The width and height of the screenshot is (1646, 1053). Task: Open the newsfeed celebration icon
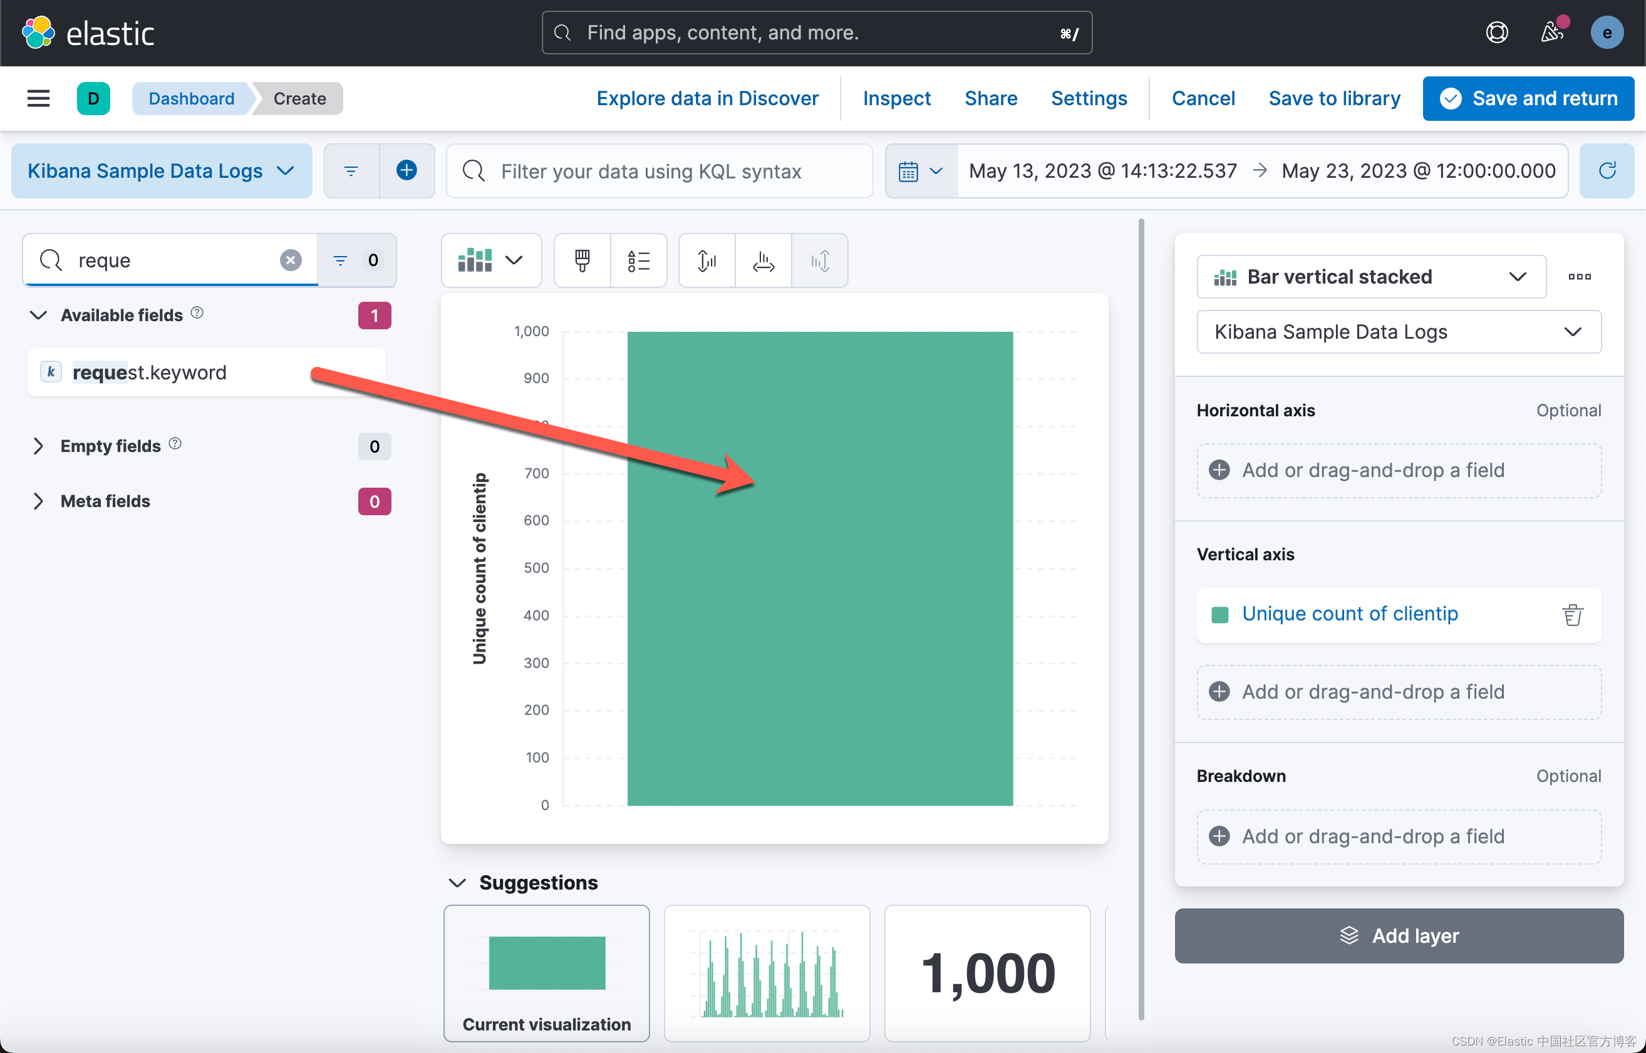coord(1552,32)
